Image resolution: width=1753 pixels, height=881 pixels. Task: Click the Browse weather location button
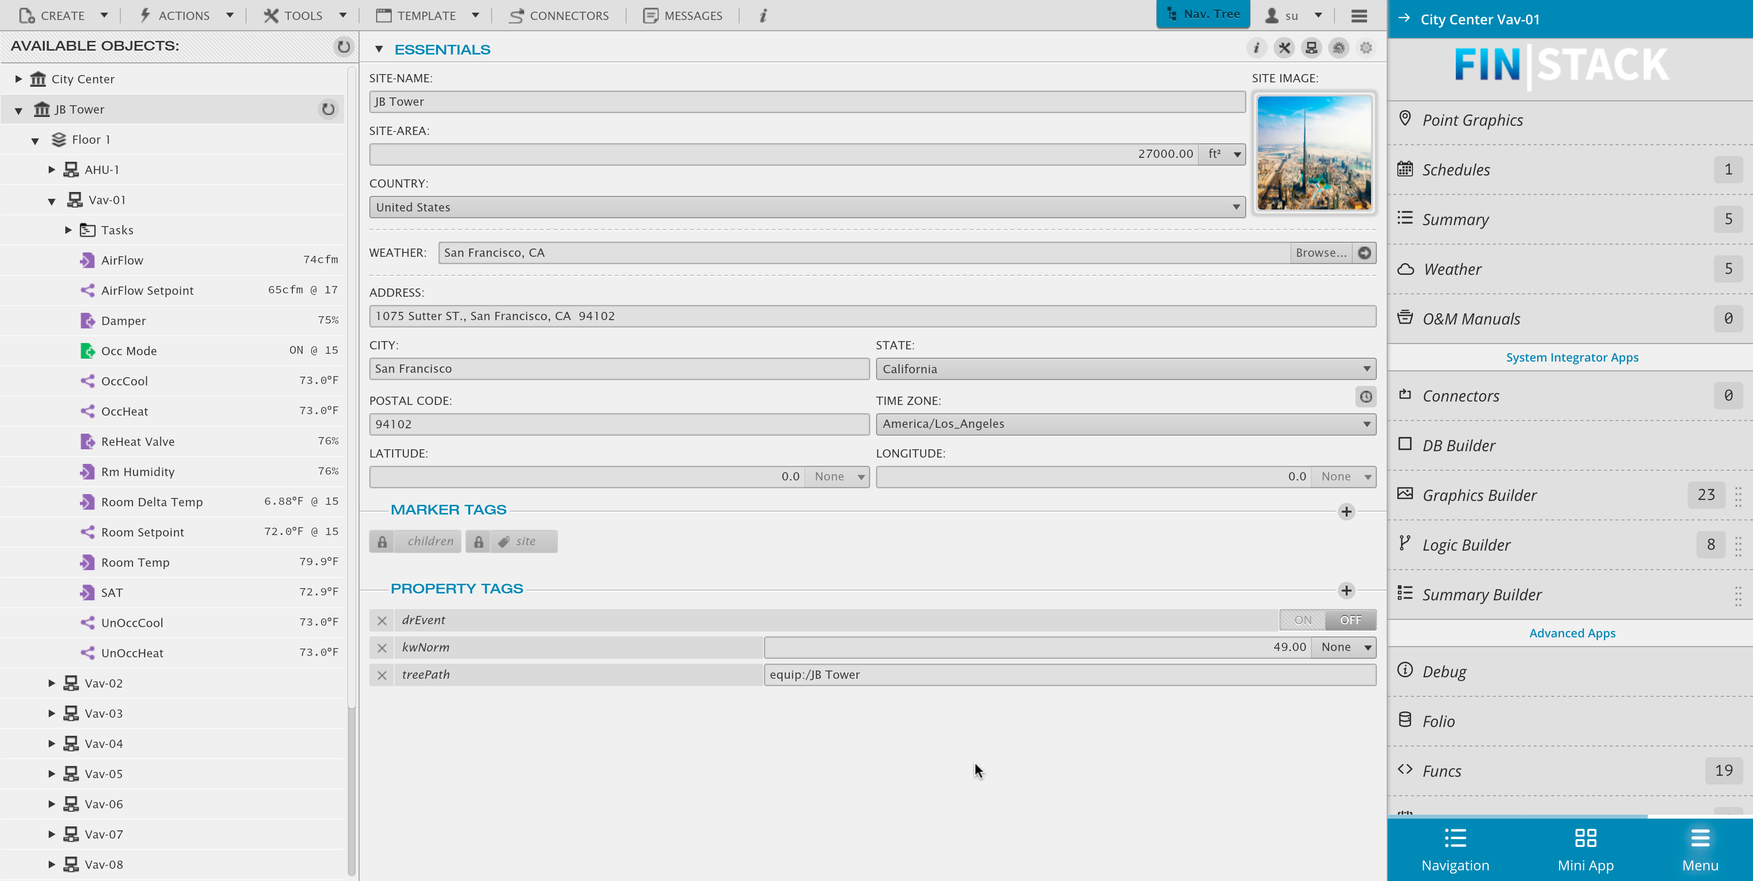coord(1322,252)
